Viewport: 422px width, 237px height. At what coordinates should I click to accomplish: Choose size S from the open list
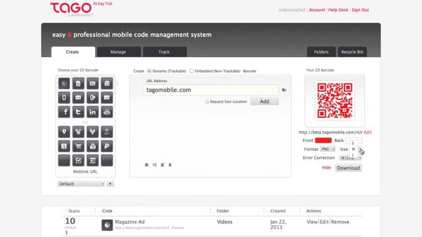coord(353,144)
